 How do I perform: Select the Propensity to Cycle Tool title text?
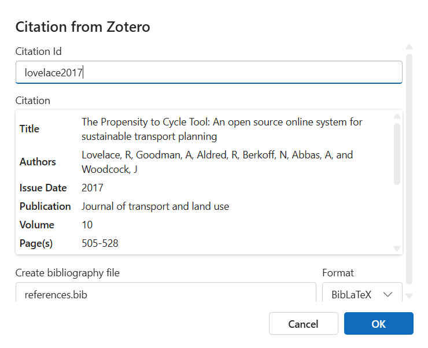coord(222,129)
